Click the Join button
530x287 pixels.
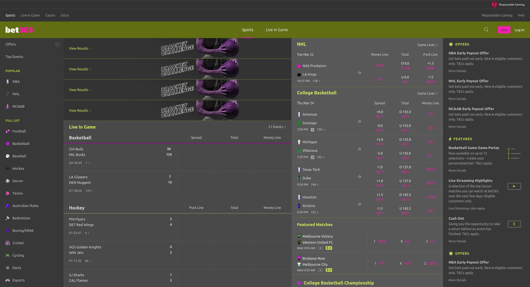click(x=504, y=30)
